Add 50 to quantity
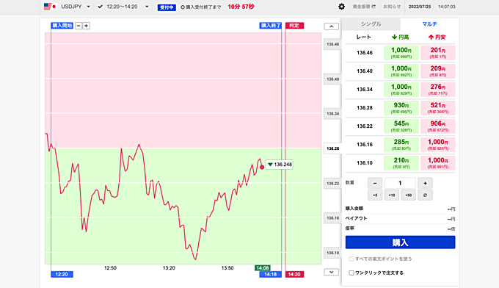 [408, 195]
